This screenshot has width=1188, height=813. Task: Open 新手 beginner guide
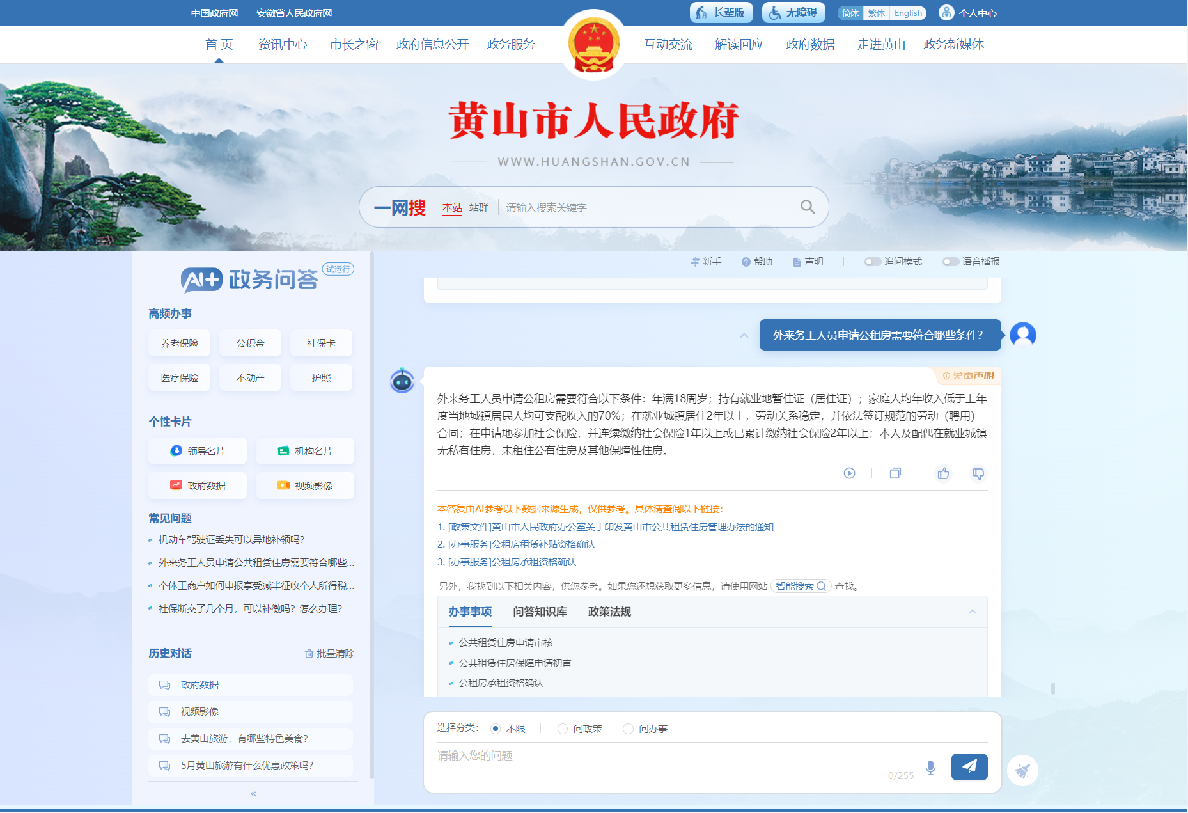tap(706, 262)
